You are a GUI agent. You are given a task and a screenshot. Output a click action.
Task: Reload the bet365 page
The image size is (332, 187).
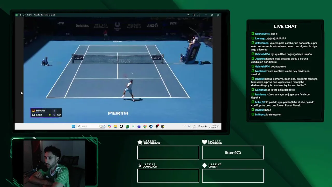[25, 15]
